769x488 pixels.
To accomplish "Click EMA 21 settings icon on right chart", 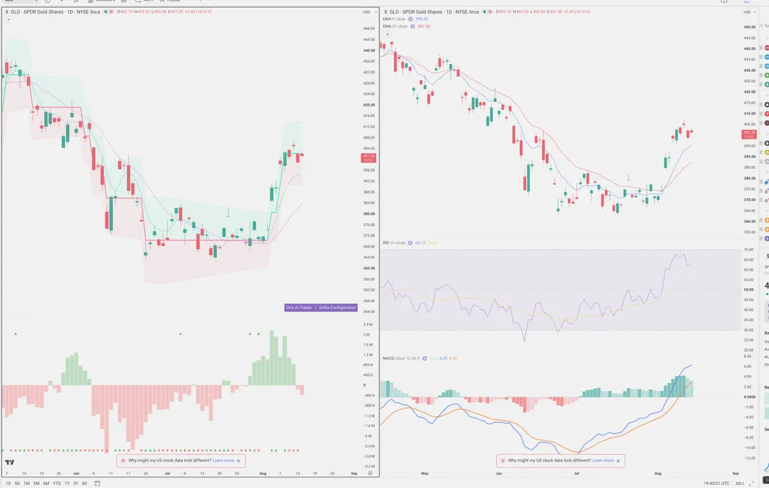I will point(413,26).
